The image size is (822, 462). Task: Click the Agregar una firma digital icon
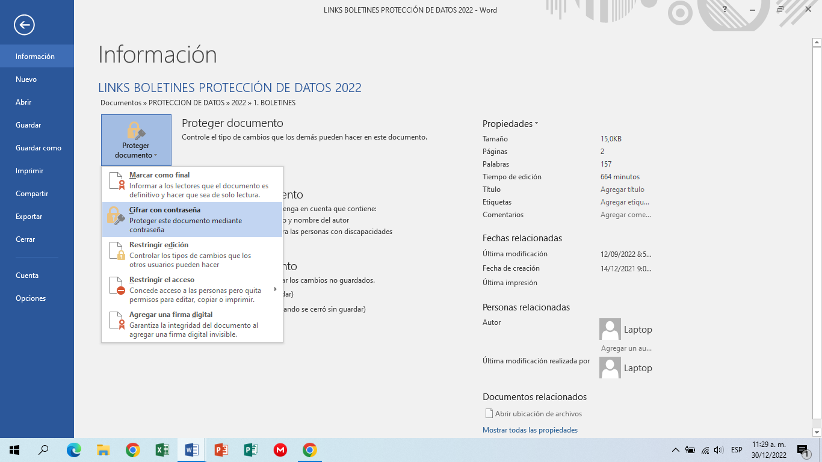coord(116,321)
